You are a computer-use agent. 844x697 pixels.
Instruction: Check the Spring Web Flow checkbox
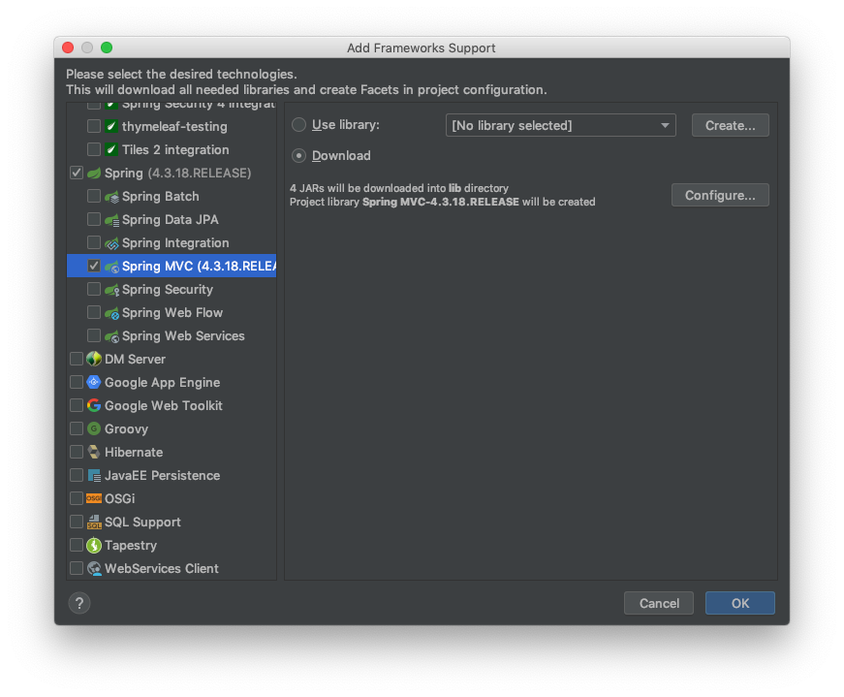[94, 312]
